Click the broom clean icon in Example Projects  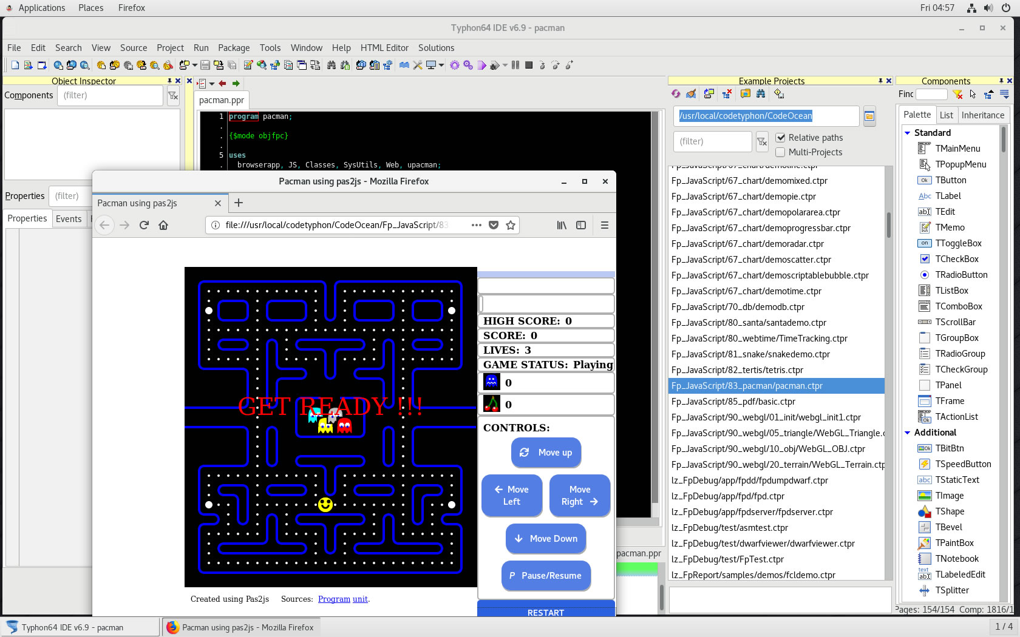[691, 94]
